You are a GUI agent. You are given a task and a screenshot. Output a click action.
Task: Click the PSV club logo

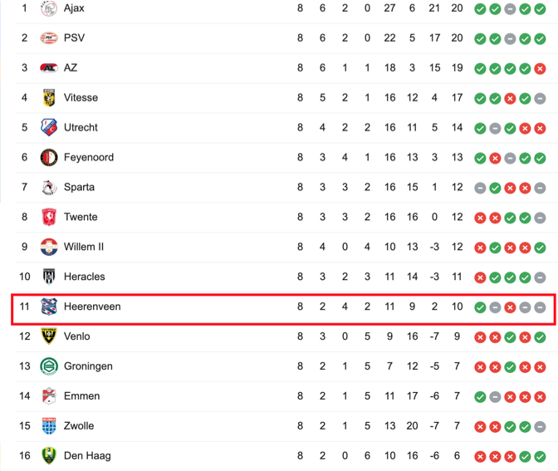point(49,37)
